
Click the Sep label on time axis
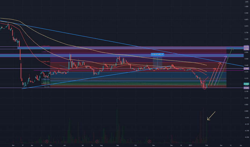[x=117, y=145]
